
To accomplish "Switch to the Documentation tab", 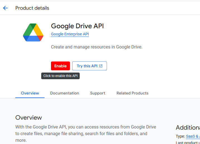I will click(x=64, y=93).
